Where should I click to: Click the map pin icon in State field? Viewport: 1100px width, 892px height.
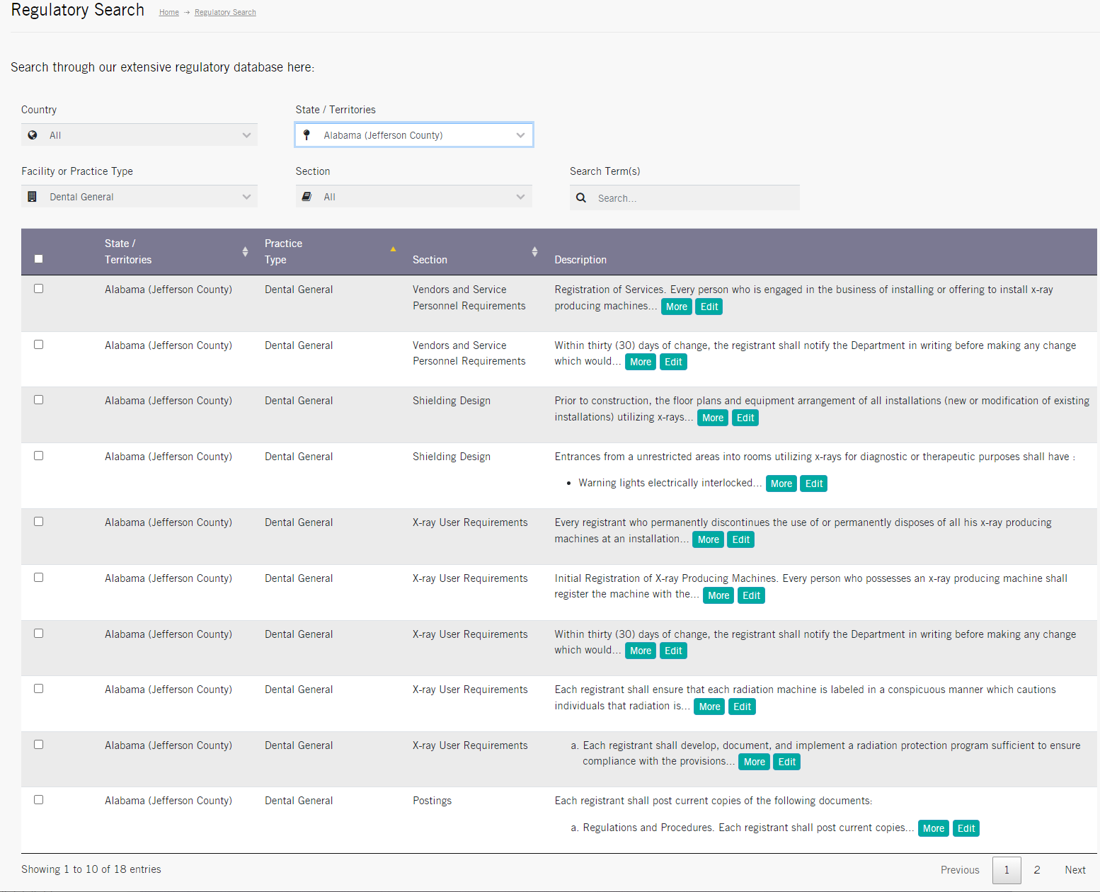click(x=306, y=135)
